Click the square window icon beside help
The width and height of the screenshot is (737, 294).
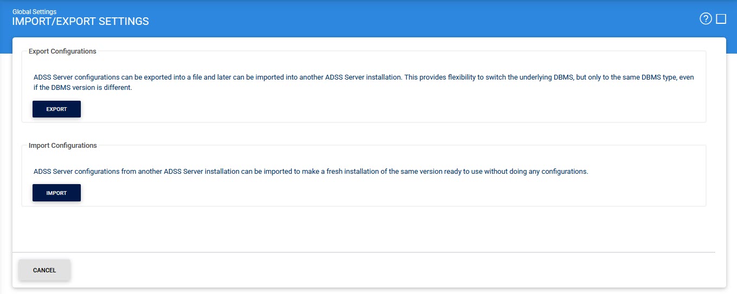pos(721,19)
